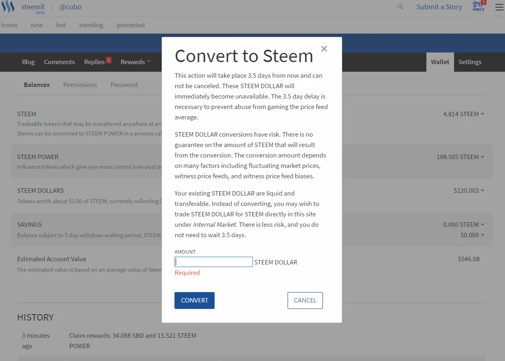Viewport: 505px width, 361px height.
Task: Open the Settings tab
Action: coord(470,62)
